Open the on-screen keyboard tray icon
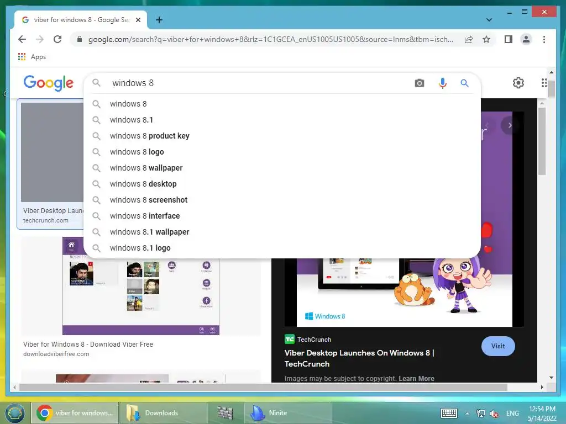Viewport: 566px width, 424px height. (x=449, y=413)
